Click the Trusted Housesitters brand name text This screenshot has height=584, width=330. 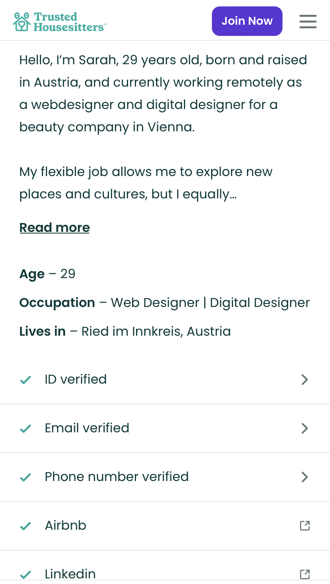pyautogui.click(x=70, y=22)
